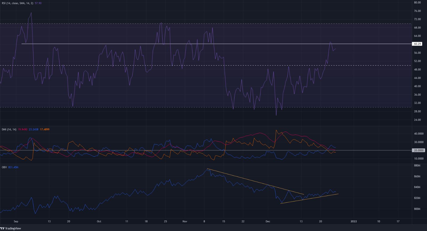The height and width of the screenshot is (231, 427).
Task: Click the 64.00 RSI scale label
Action: tap(417, 36)
